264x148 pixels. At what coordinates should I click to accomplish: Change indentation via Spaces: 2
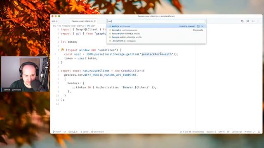tap(211, 132)
